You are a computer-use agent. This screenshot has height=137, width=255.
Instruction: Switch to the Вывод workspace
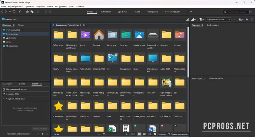(x=137, y=12)
